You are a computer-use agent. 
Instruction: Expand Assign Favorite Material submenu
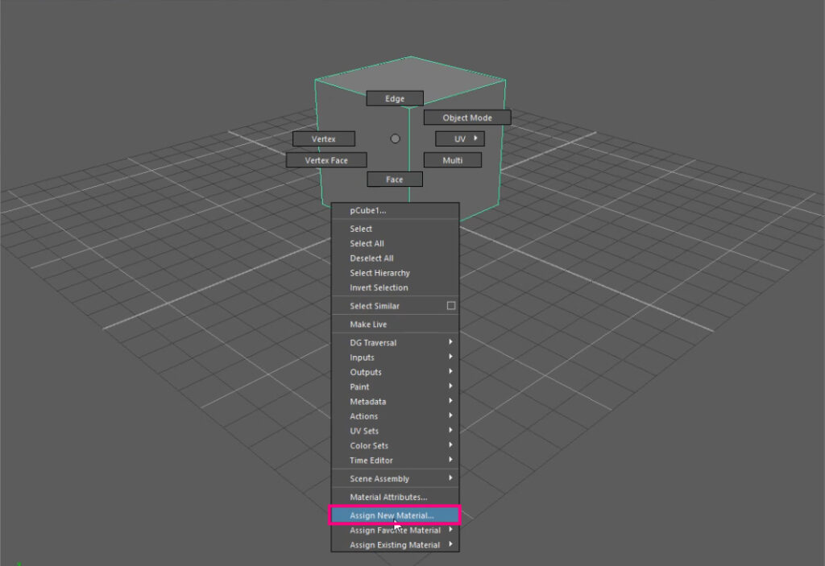[x=395, y=531]
